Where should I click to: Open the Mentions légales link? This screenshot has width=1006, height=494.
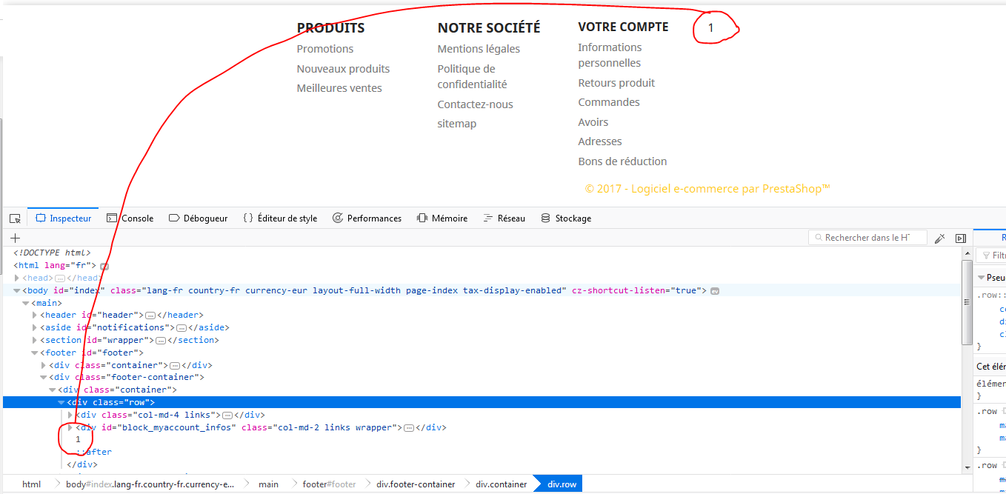point(479,49)
